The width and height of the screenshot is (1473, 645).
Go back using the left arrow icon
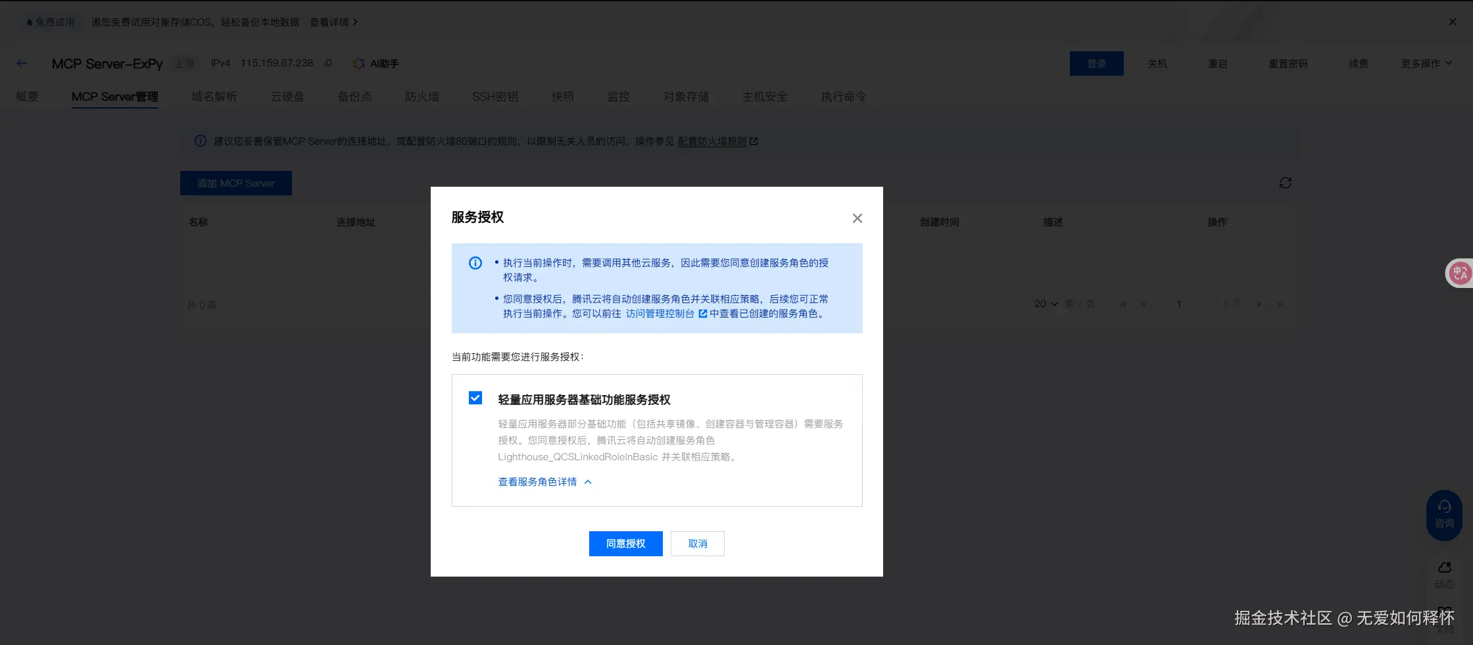click(22, 63)
